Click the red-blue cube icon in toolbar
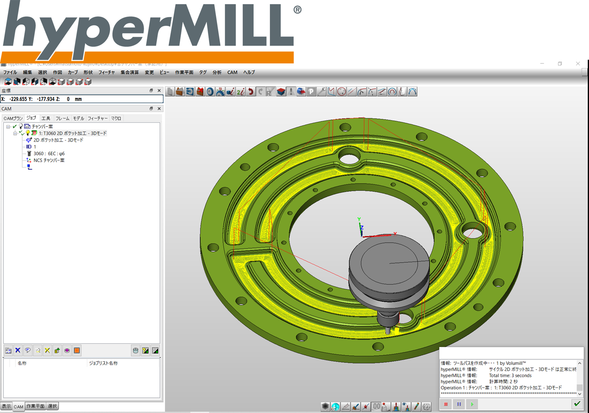The image size is (589, 413). pos(281,92)
